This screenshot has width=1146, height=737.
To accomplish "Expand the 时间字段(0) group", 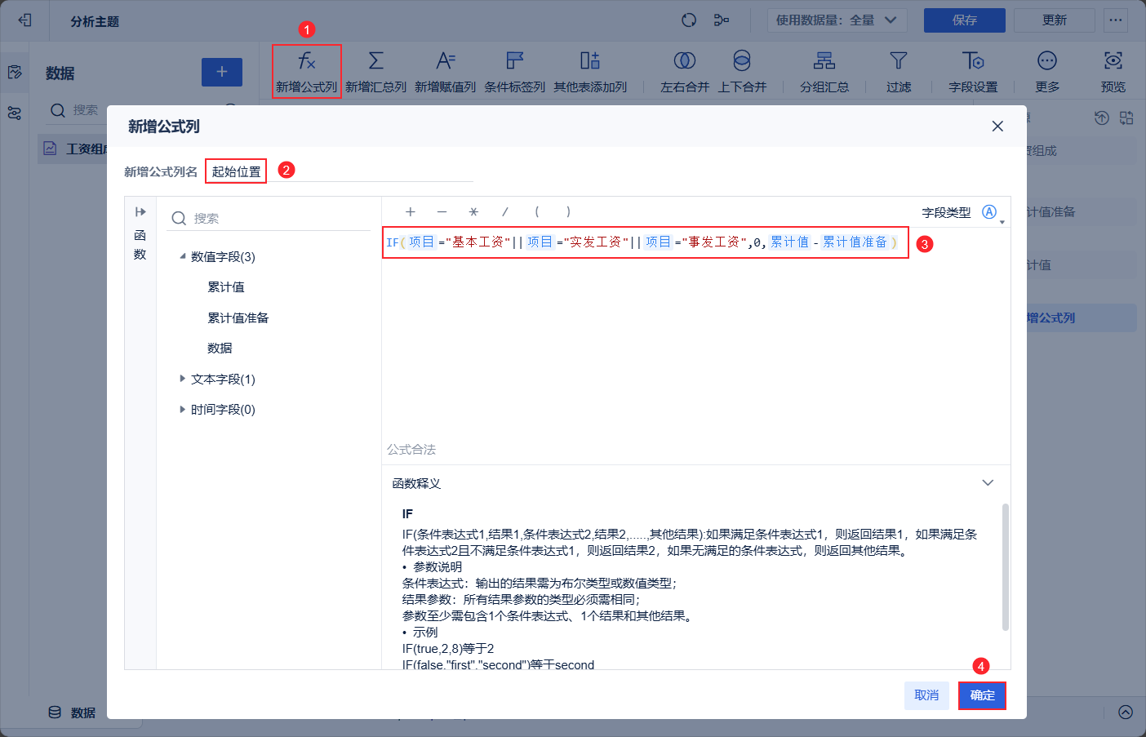I will (x=183, y=409).
